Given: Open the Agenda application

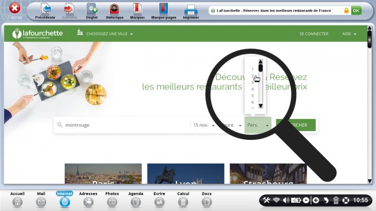Looking at the screenshot, I should 136,199.
